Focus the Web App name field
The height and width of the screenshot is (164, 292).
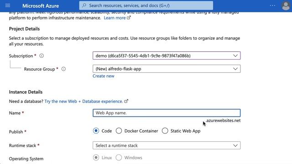(x=167, y=113)
